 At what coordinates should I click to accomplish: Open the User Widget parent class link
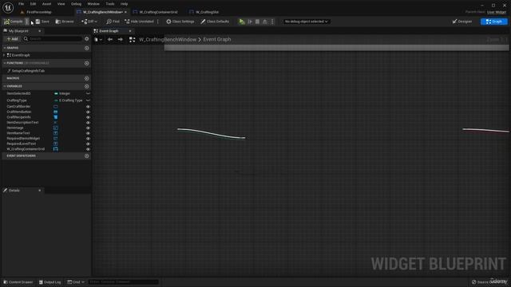coord(497,12)
